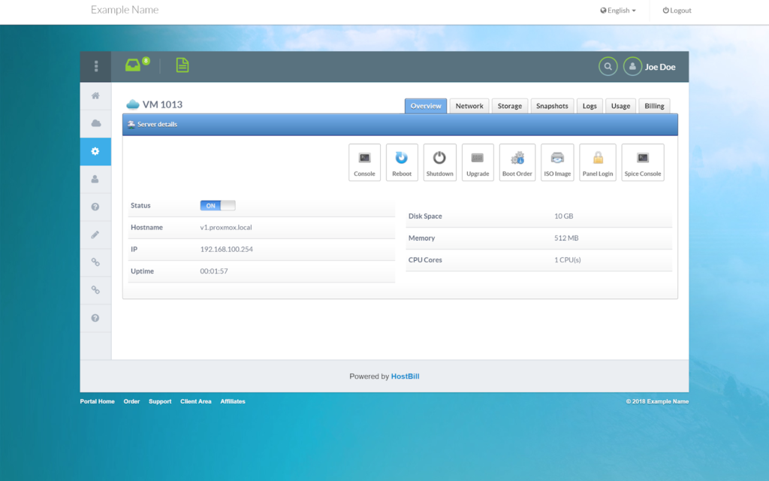This screenshot has width=769, height=481.
Task: Click the user avatar icon beside Joe Doe
Action: 632,66
